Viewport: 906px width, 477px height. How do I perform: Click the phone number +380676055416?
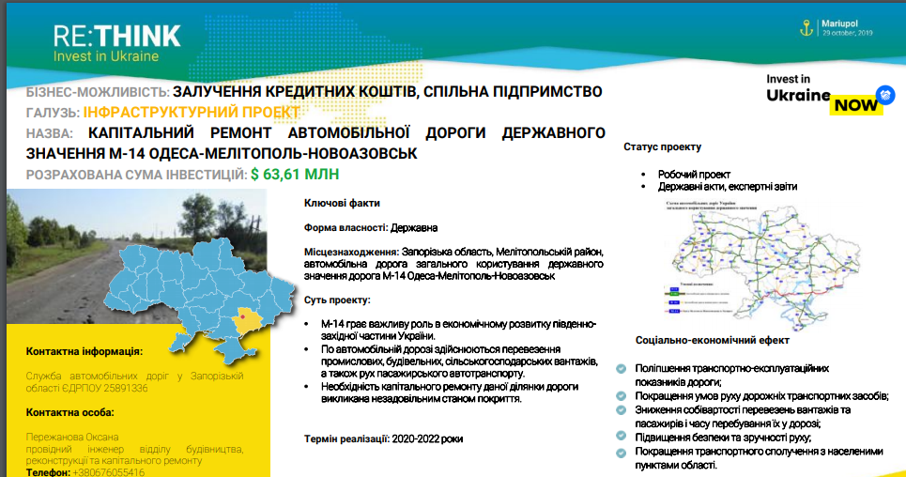107,472
